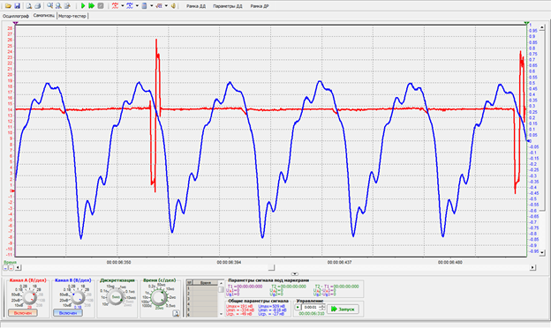
Task: Open dropdown arrow next to blue waveform icon
Action: click(137, 5)
